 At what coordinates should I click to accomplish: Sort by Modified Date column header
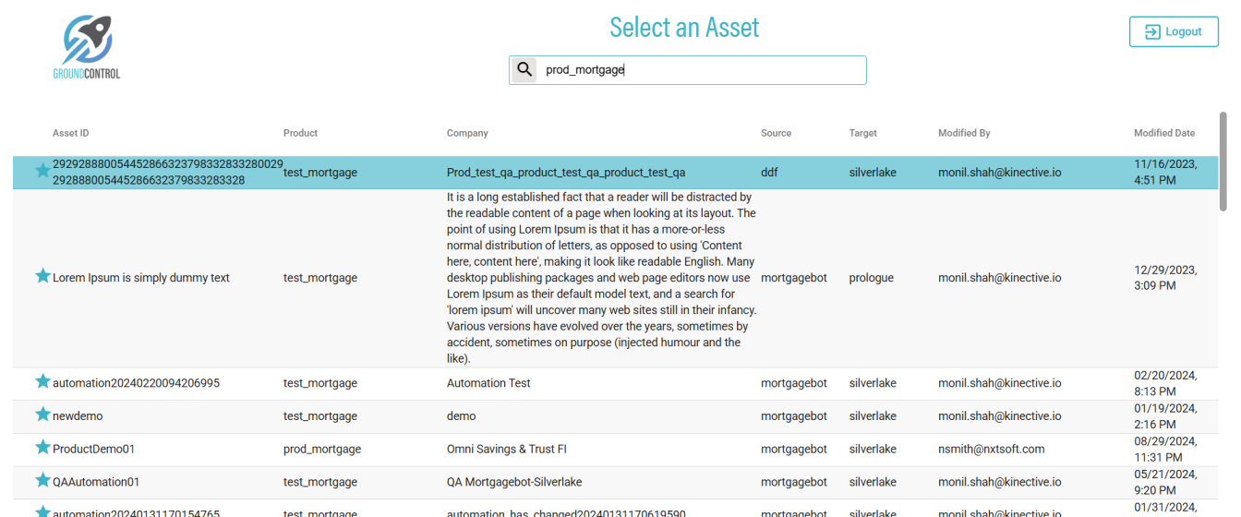pyautogui.click(x=1163, y=133)
